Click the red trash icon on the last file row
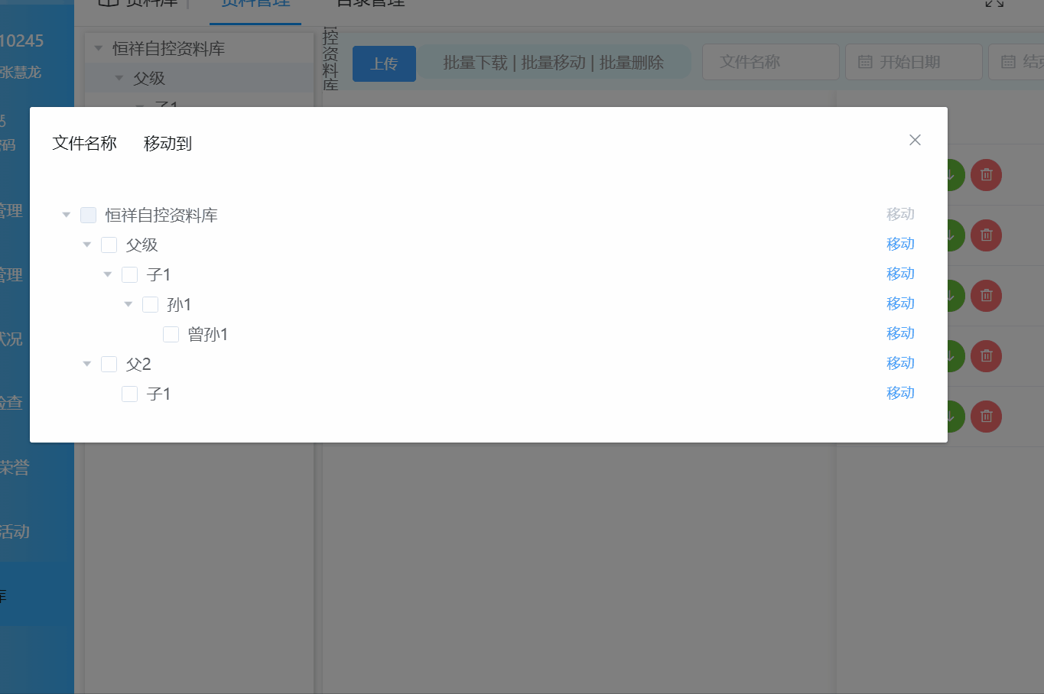This screenshot has width=1044, height=694. tap(986, 417)
